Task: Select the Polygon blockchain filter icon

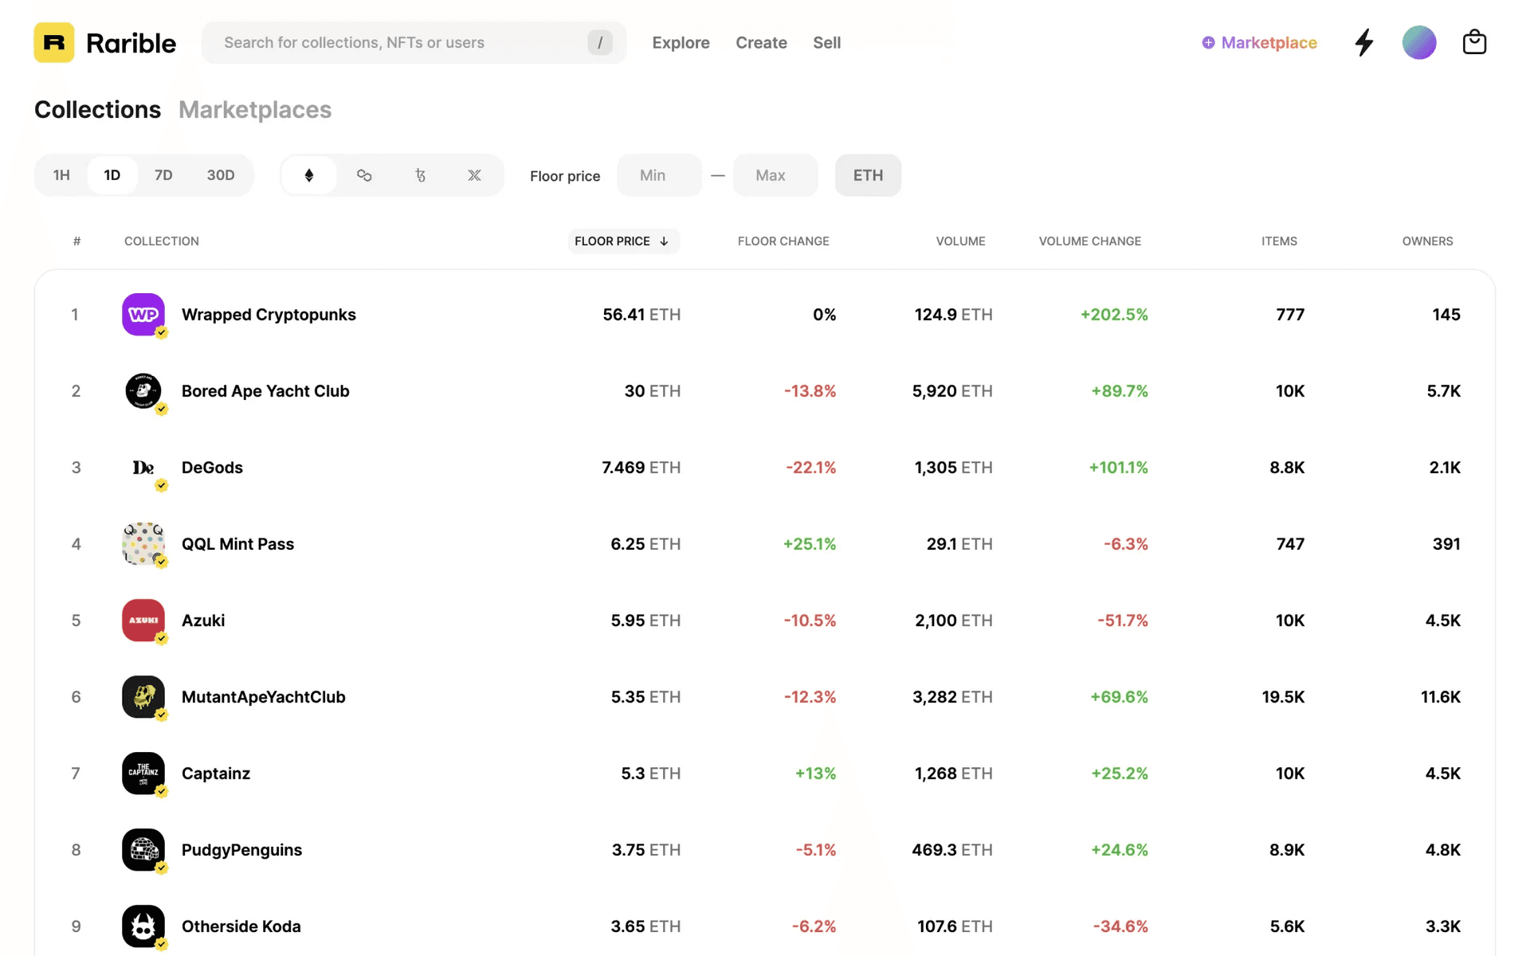Action: [364, 175]
